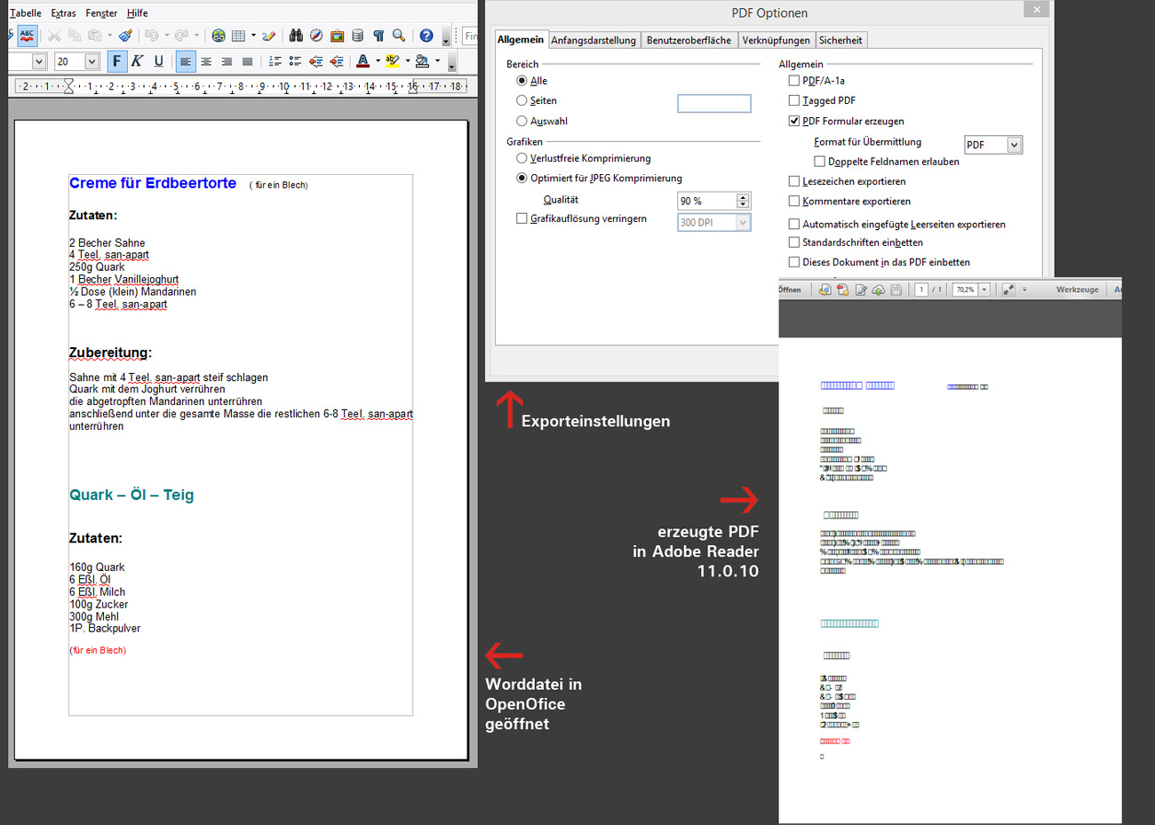Choose Verlustfreie Komprimierung option

point(522,158)
